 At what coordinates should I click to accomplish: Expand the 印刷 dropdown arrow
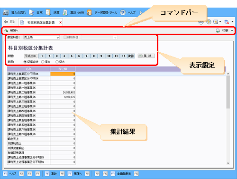(x=232, y=30)
